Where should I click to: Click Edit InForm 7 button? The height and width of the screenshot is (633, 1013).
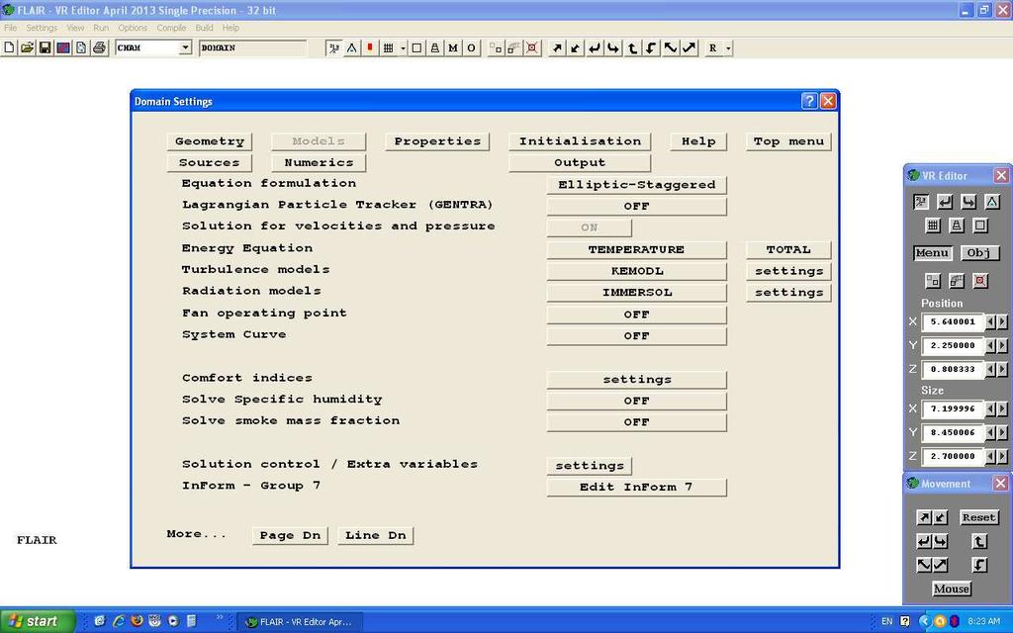(x=636, y=487)
